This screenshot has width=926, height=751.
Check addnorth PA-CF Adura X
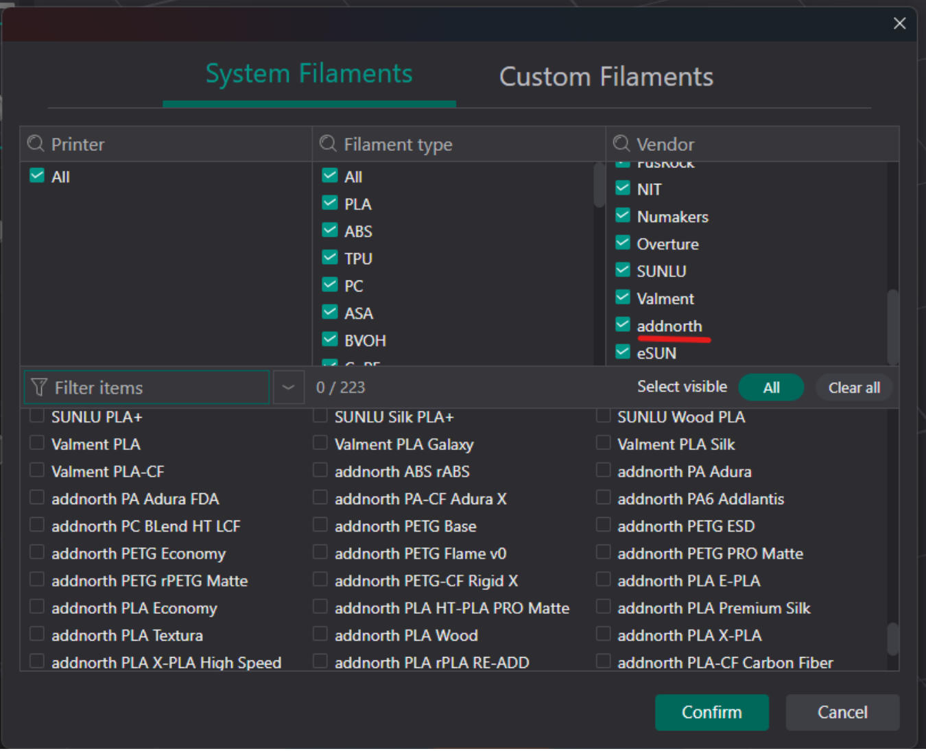point(320,498)
